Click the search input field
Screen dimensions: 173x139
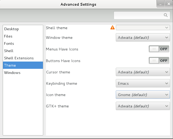coord(142,15)
